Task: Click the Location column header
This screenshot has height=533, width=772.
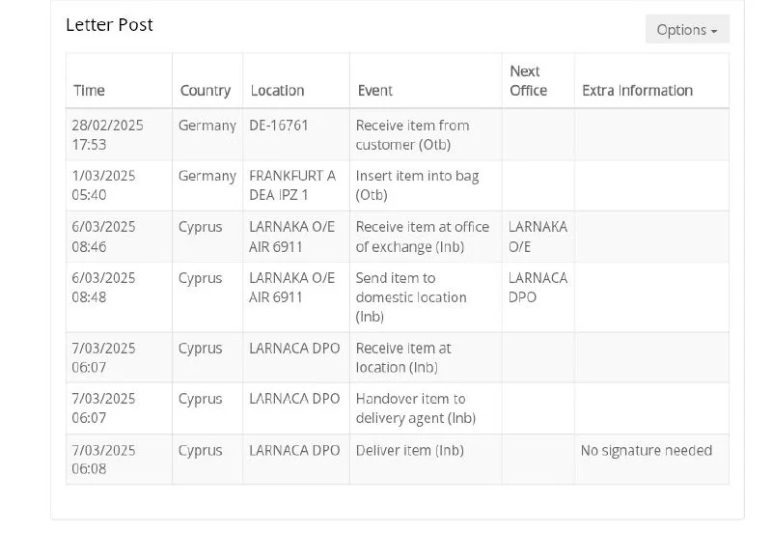Action: tap(277, 91)
